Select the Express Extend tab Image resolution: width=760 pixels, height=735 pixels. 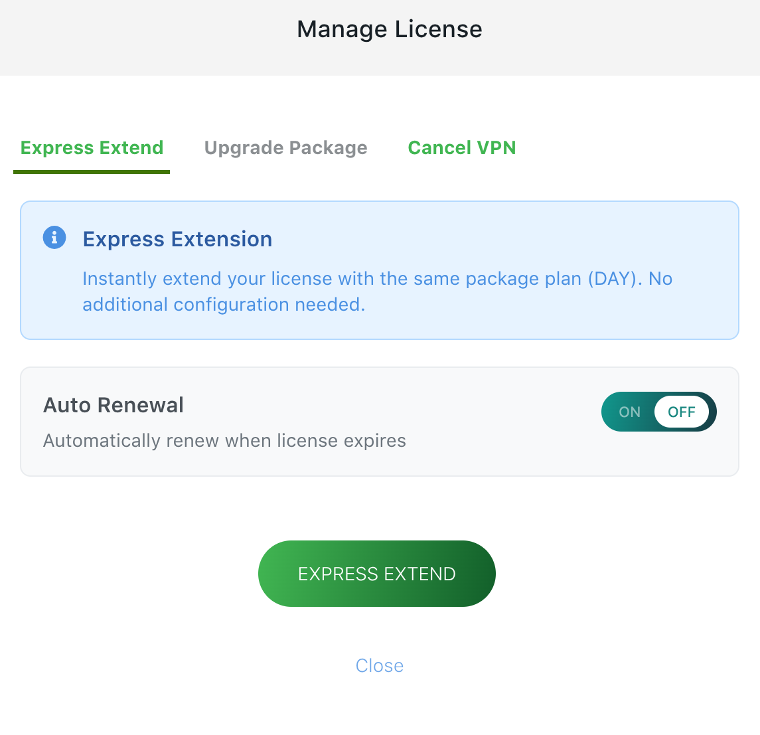coord(92,148)
